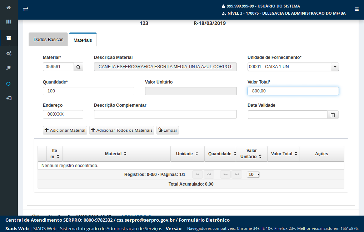
Task: Click the Ações column header
Action: (321, 153)
